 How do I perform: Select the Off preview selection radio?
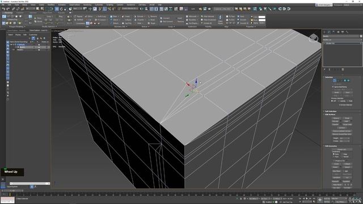click(x=332, y=101)
